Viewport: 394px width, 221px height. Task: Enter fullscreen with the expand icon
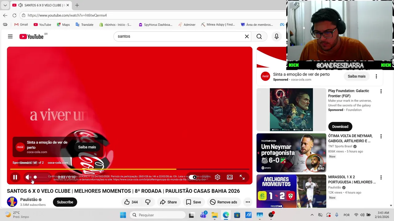pyautogui.click(x=242, y=177)
